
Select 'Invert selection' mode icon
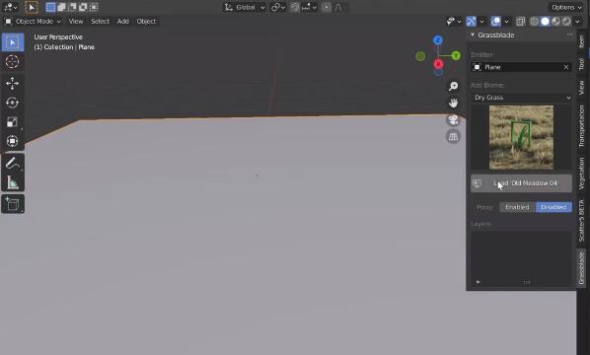click(x=83, y=7)
